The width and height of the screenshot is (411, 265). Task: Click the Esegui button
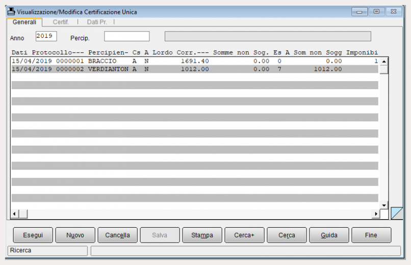pyautogui.click(x=33, y=235)
